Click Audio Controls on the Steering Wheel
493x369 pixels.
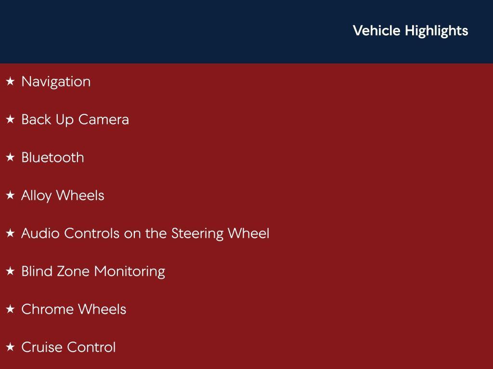(145, 234)
